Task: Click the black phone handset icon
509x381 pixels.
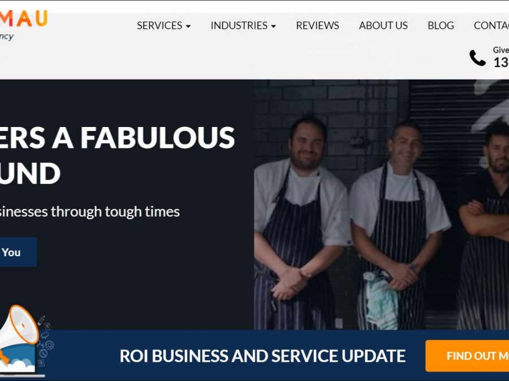Action: [477, 58]
